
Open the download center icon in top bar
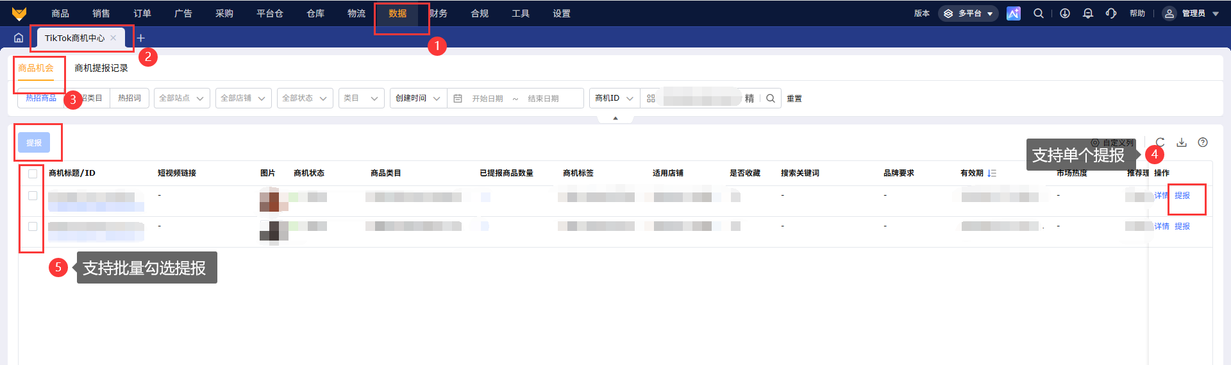(x=1065, y=13)
